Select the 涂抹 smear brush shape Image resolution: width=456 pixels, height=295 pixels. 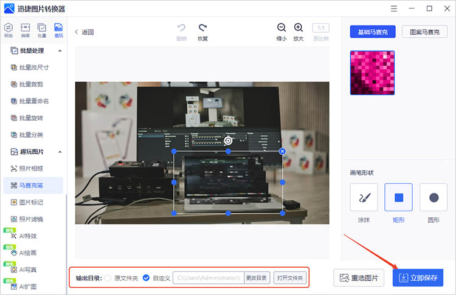(364, 197)
